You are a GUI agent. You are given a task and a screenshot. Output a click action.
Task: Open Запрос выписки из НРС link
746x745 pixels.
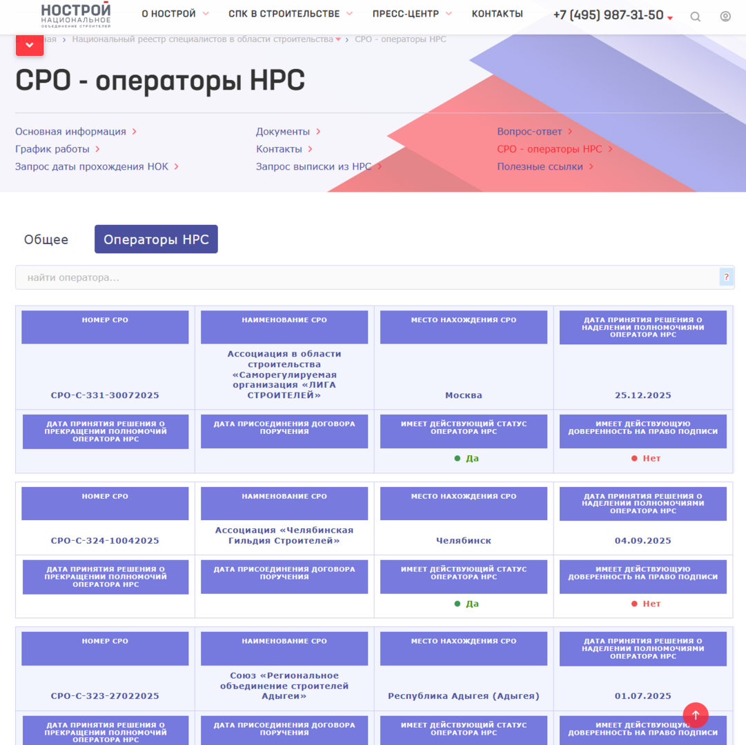(313, 167)
